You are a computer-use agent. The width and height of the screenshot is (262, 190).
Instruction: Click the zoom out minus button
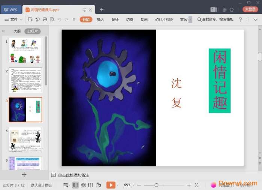[139, 185]
